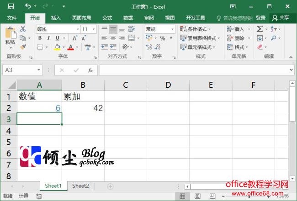Apply red font color A
Screen dimensions: 297x201
pyautogui.click(x=71, y=47)
